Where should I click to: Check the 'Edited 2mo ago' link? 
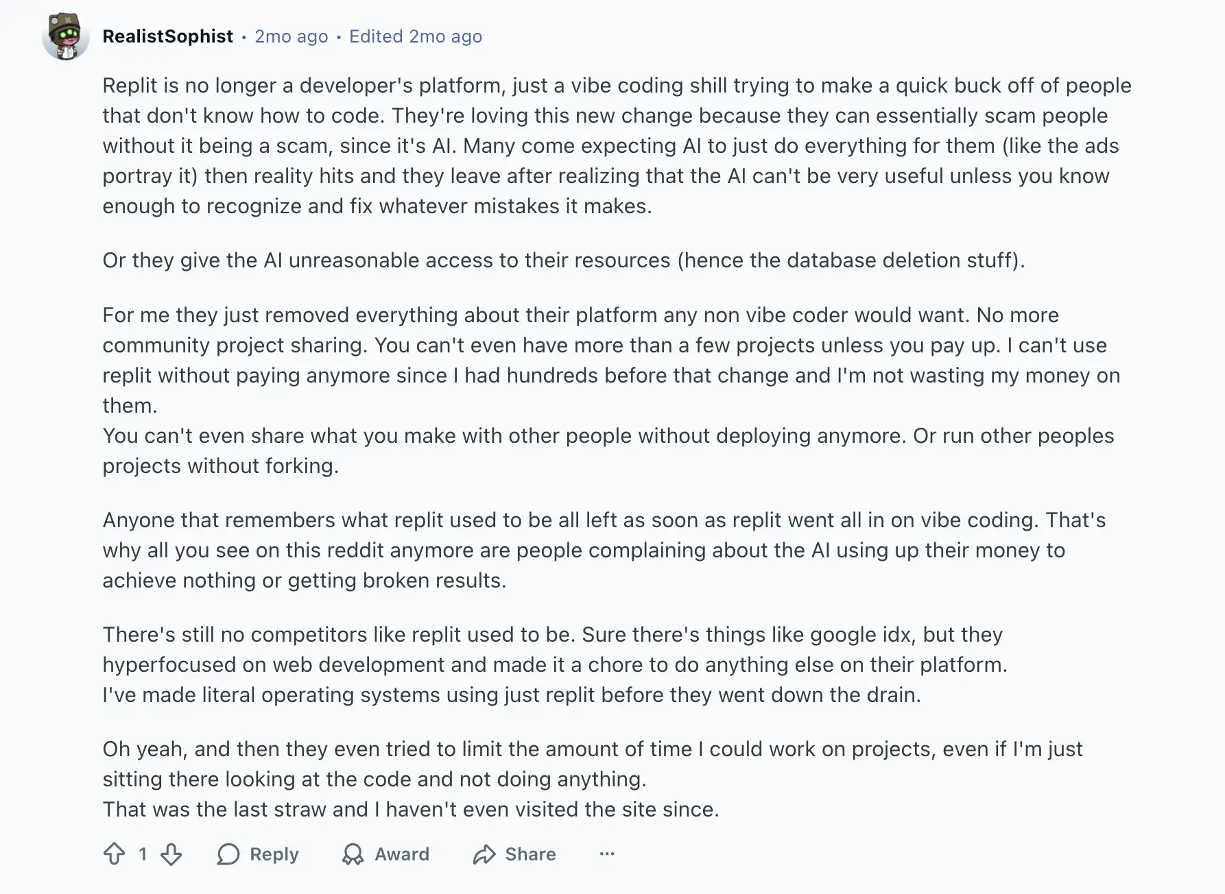pos(415,36)
